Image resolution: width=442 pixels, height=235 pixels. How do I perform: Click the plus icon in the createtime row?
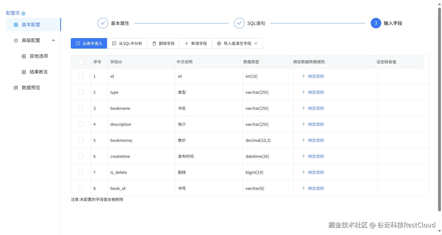[303, 156]
